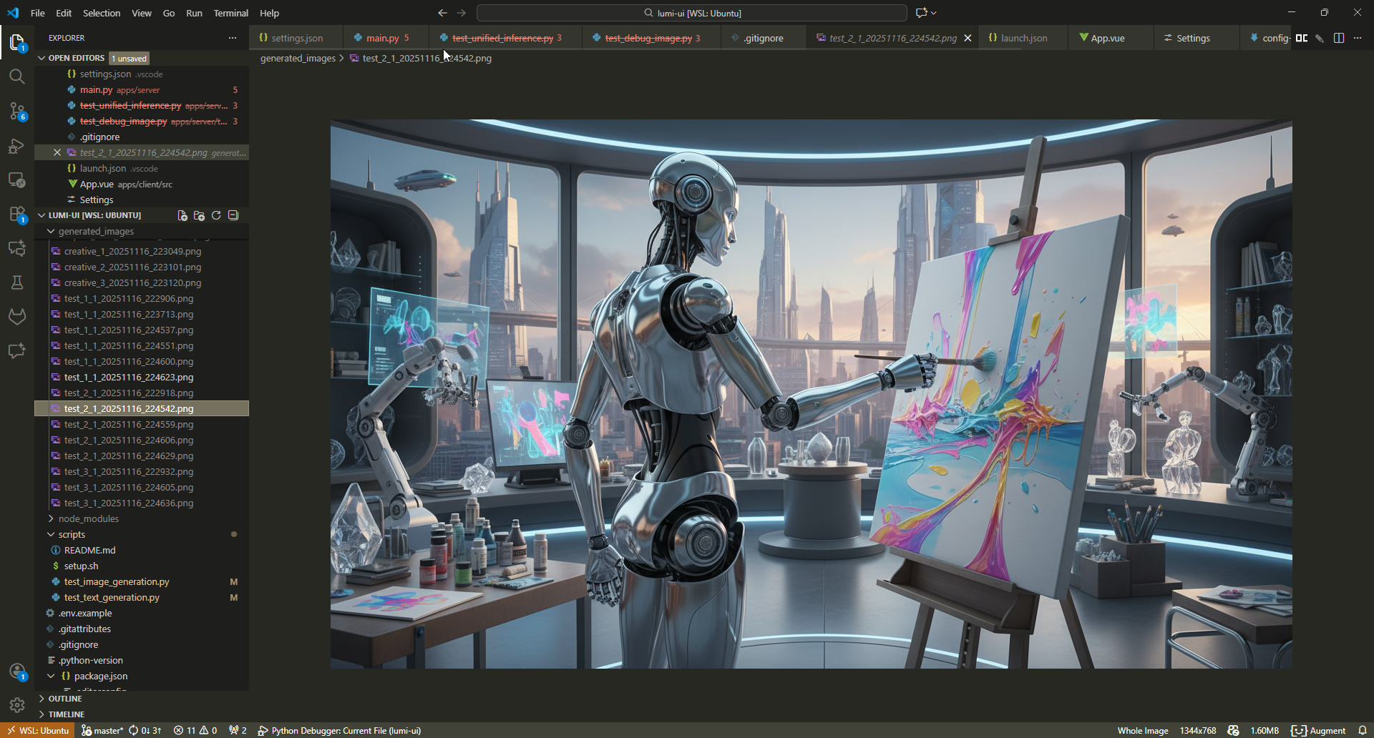Collapse the LUMI-UI workspace section
Screen dimensions: 1374x738
pos(42,215)
